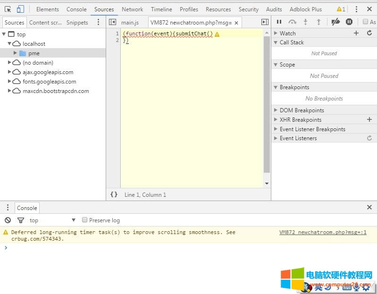The height and width of the screenshot is (294, 377).
Task: Click the code editor vertical scrollbar
Action: coord(267,104)
